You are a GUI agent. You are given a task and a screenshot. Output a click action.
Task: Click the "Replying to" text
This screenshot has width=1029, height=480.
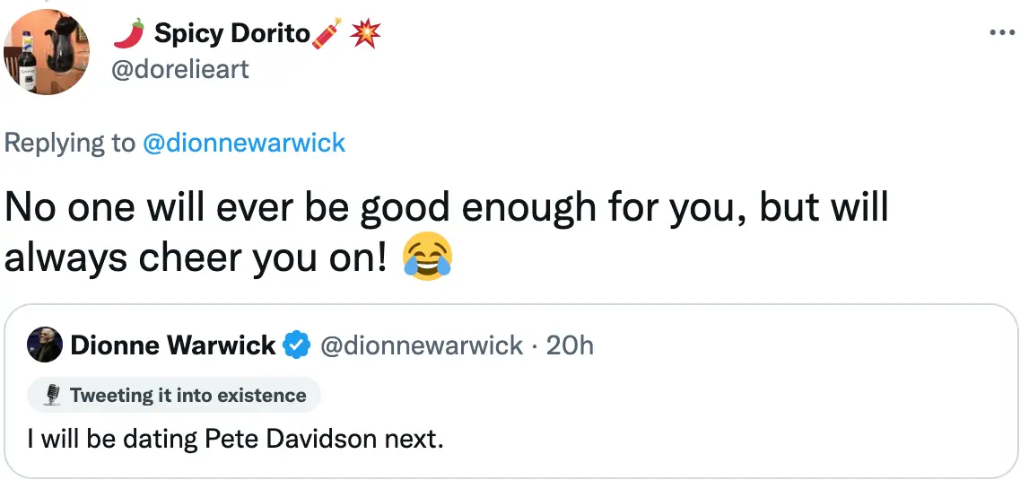[x=70, y=143]
